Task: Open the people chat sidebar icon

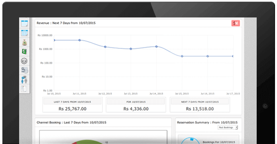Action: [24, 80]
